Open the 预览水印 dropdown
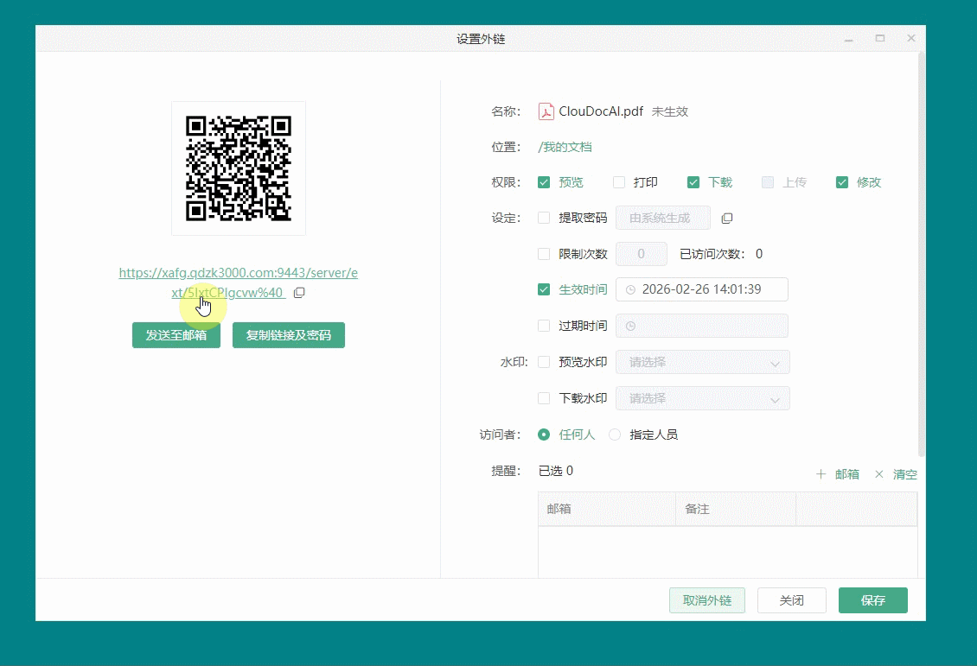The height and width of the screenshot is (666, 977). pyautogui.click(x=702, y=362)
